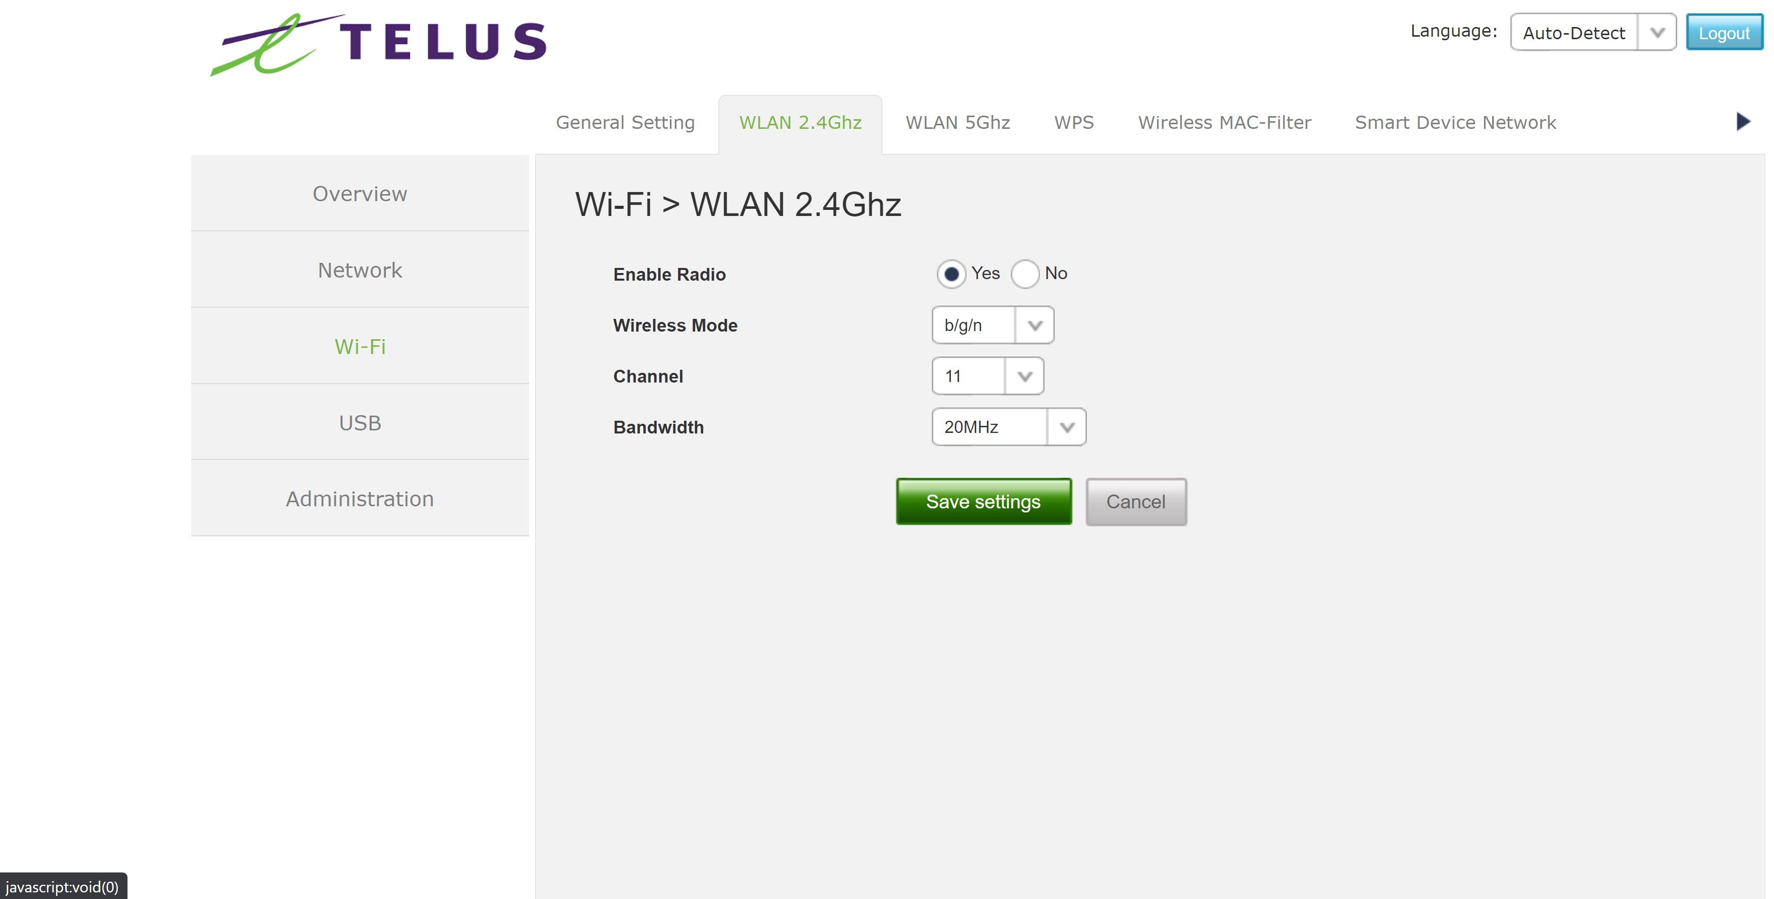Switch to the General Setting tab

click(625, 122)
